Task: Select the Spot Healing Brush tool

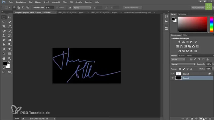Action: pos(4,31)
